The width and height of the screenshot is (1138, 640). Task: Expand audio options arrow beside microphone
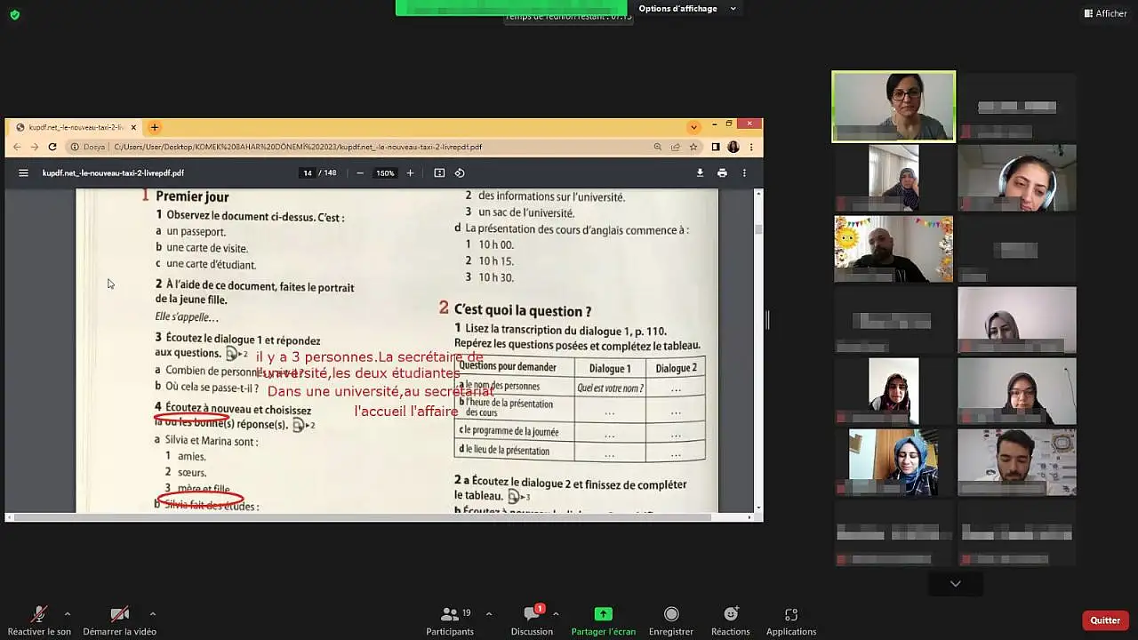(x=67, y=613)
